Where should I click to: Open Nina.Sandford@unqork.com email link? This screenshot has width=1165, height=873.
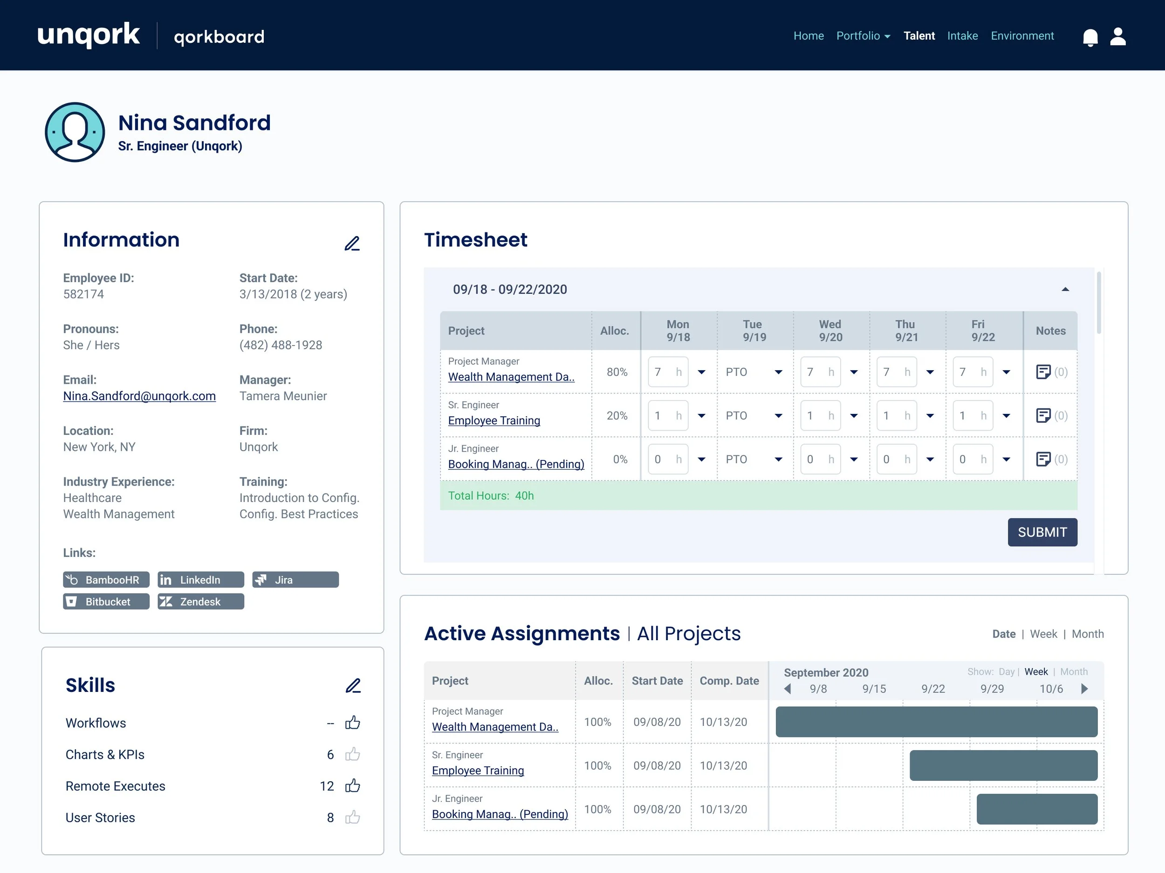139,396
